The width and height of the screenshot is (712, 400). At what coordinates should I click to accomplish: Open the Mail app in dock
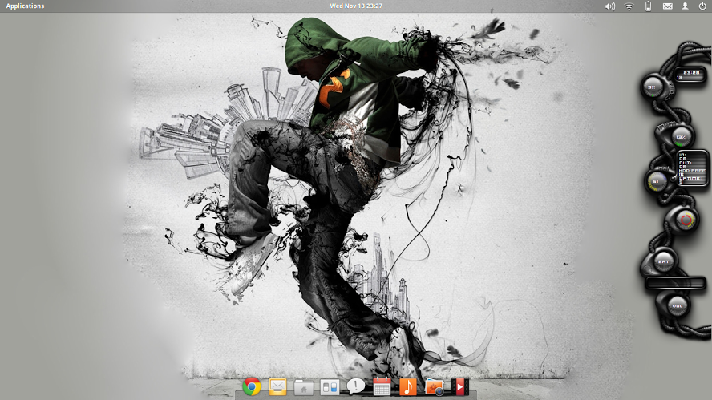277,387
